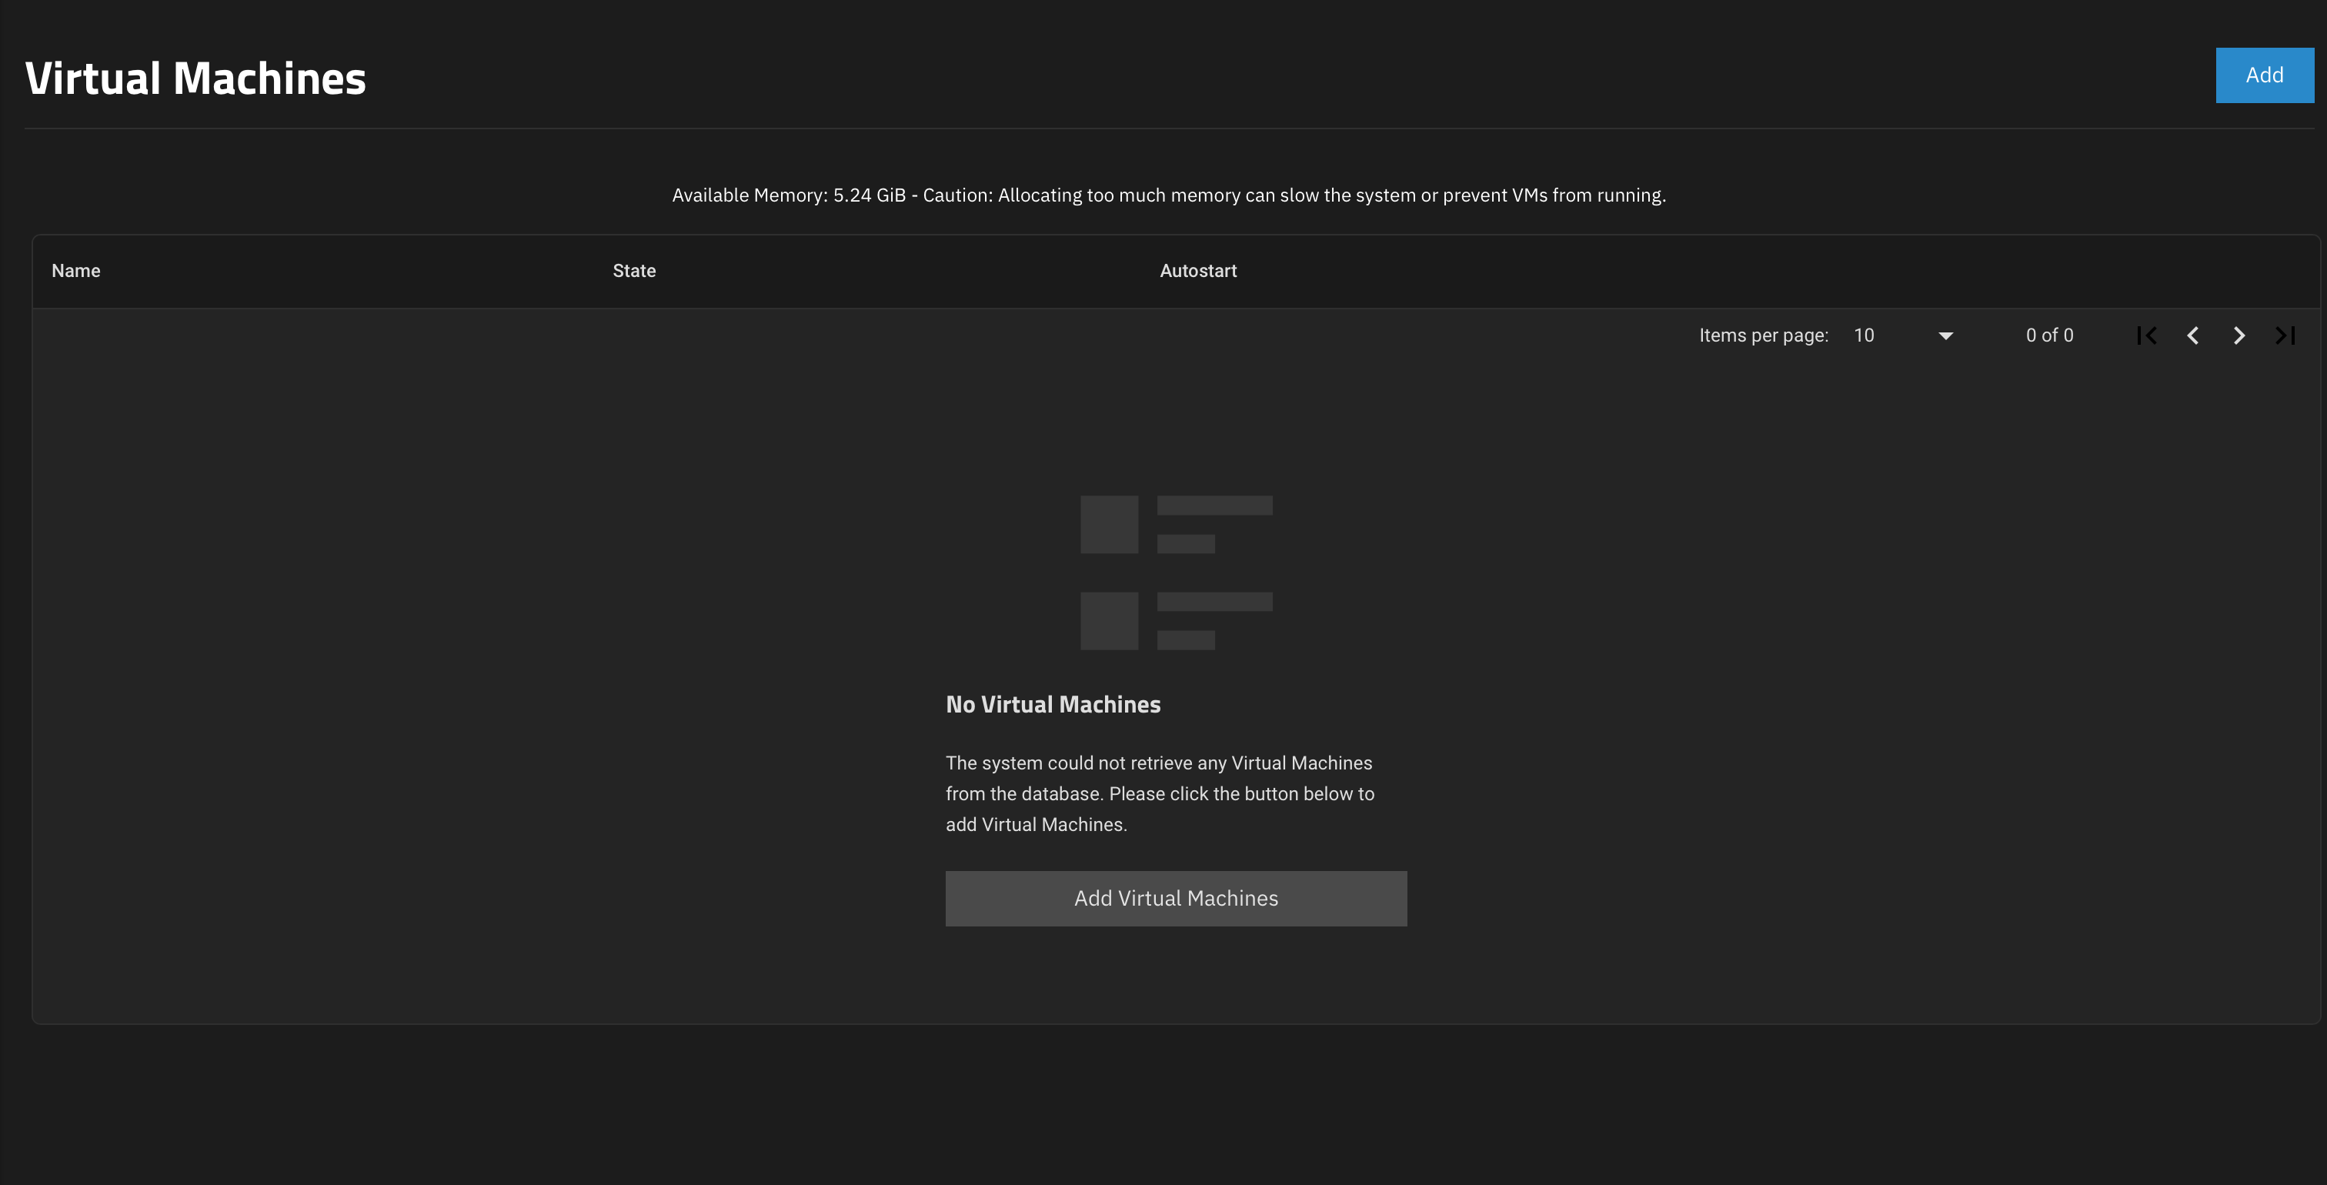This screenshot has height=1185, width=2327.
Task: Click the next page arrow icon
Action: (x=2239, y=335)
